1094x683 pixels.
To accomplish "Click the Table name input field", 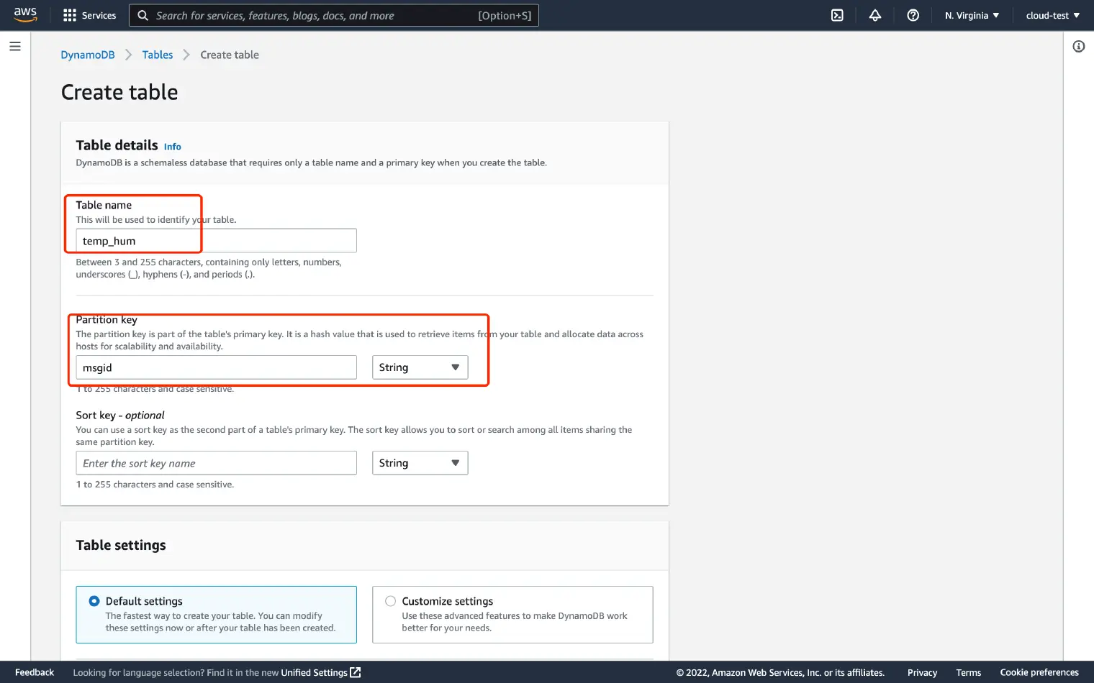I will [x=216, y=241].
